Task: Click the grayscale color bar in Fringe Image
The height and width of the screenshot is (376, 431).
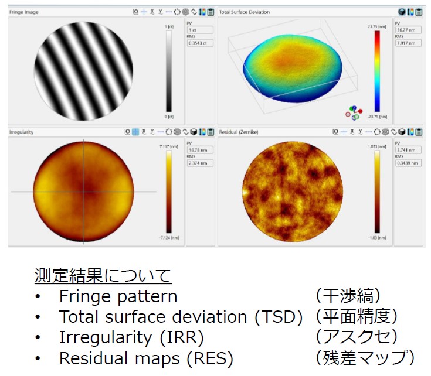Action: tap(169, 71)
